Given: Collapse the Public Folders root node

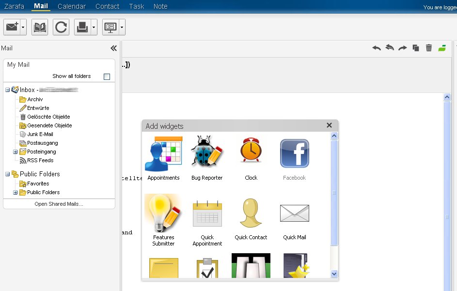Looking at the screenshot, I should tap(8, 174).
